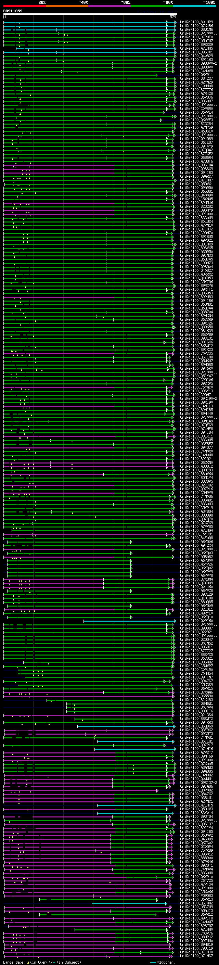The height and width of the screenshot is (965, 219).
Task: Select hit label UniRef100_Q6VVE4
Action: [196, 113]
